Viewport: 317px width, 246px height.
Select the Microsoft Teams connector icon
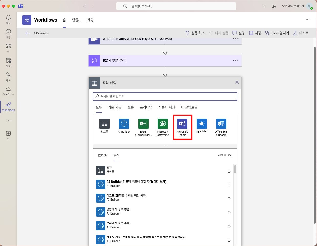[x=182, y=124]
